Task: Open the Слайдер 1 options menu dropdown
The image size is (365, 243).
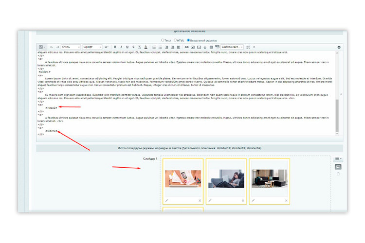Action: (x=338, y=159)
